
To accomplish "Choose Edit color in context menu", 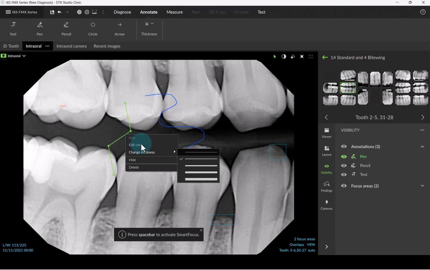I will point(152,145).
